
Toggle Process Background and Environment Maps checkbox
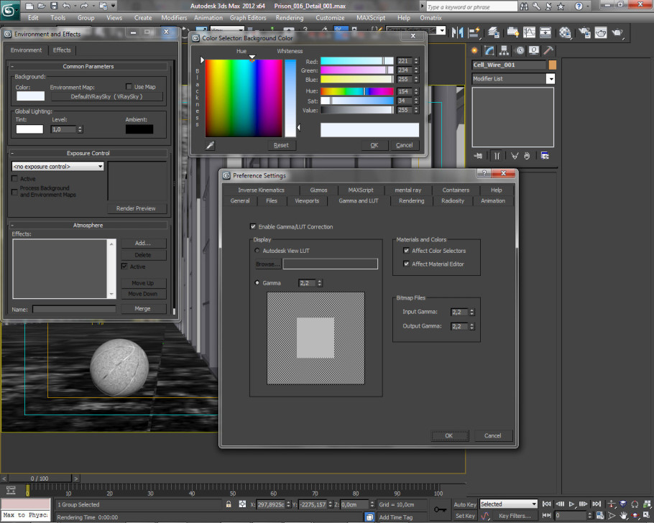[x=14, y=192]
